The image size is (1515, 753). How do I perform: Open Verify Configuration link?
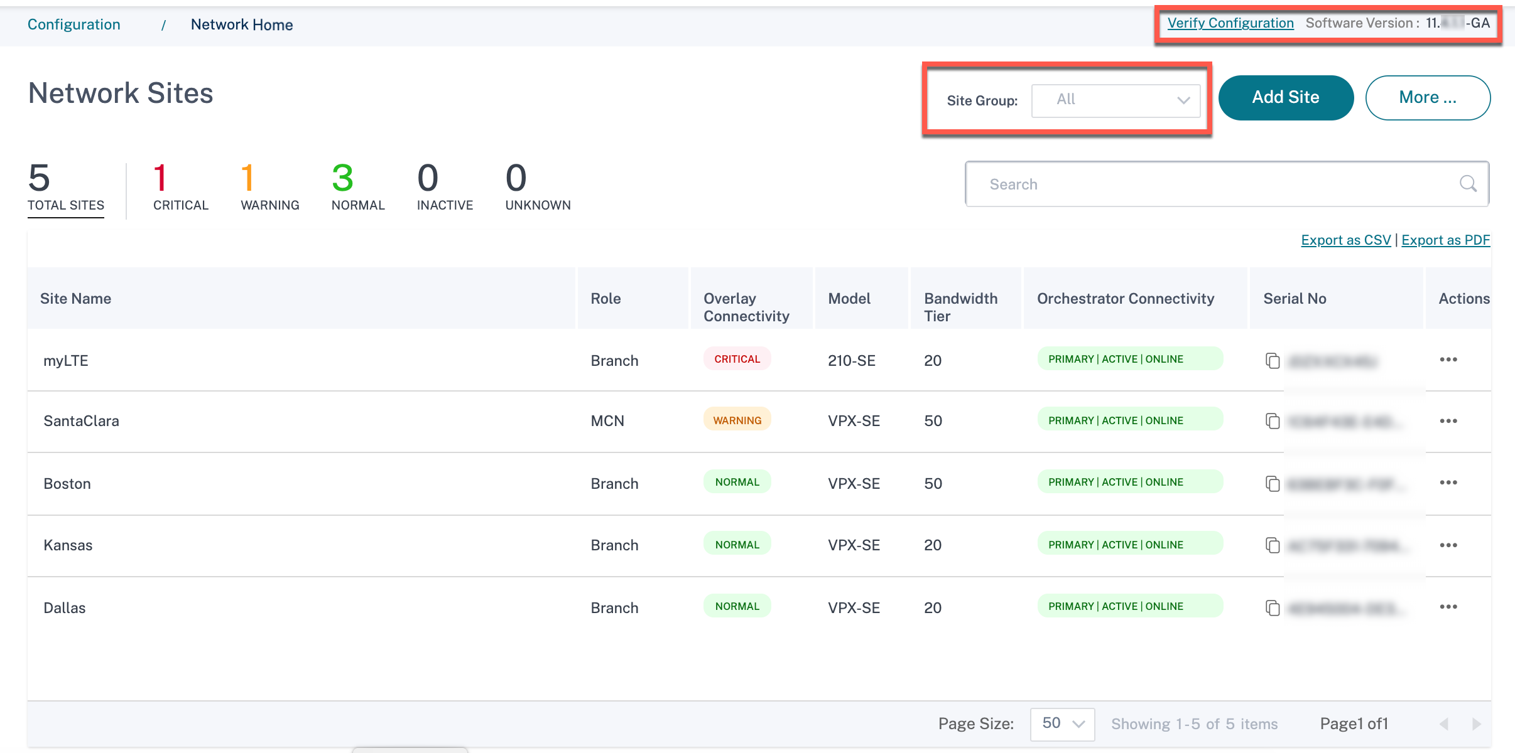(1230, 23)
